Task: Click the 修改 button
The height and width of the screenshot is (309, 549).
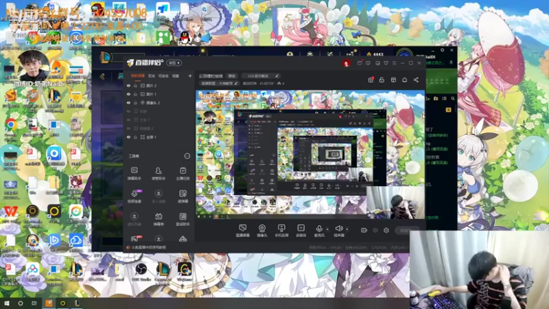Action: [232, 76]
